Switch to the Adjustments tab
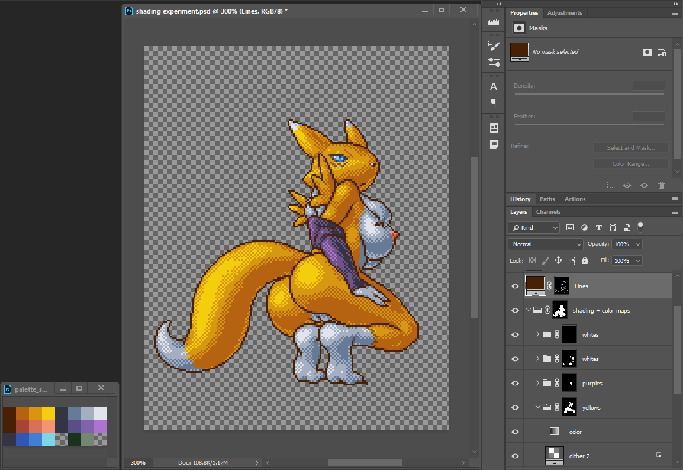 point(564,13)
